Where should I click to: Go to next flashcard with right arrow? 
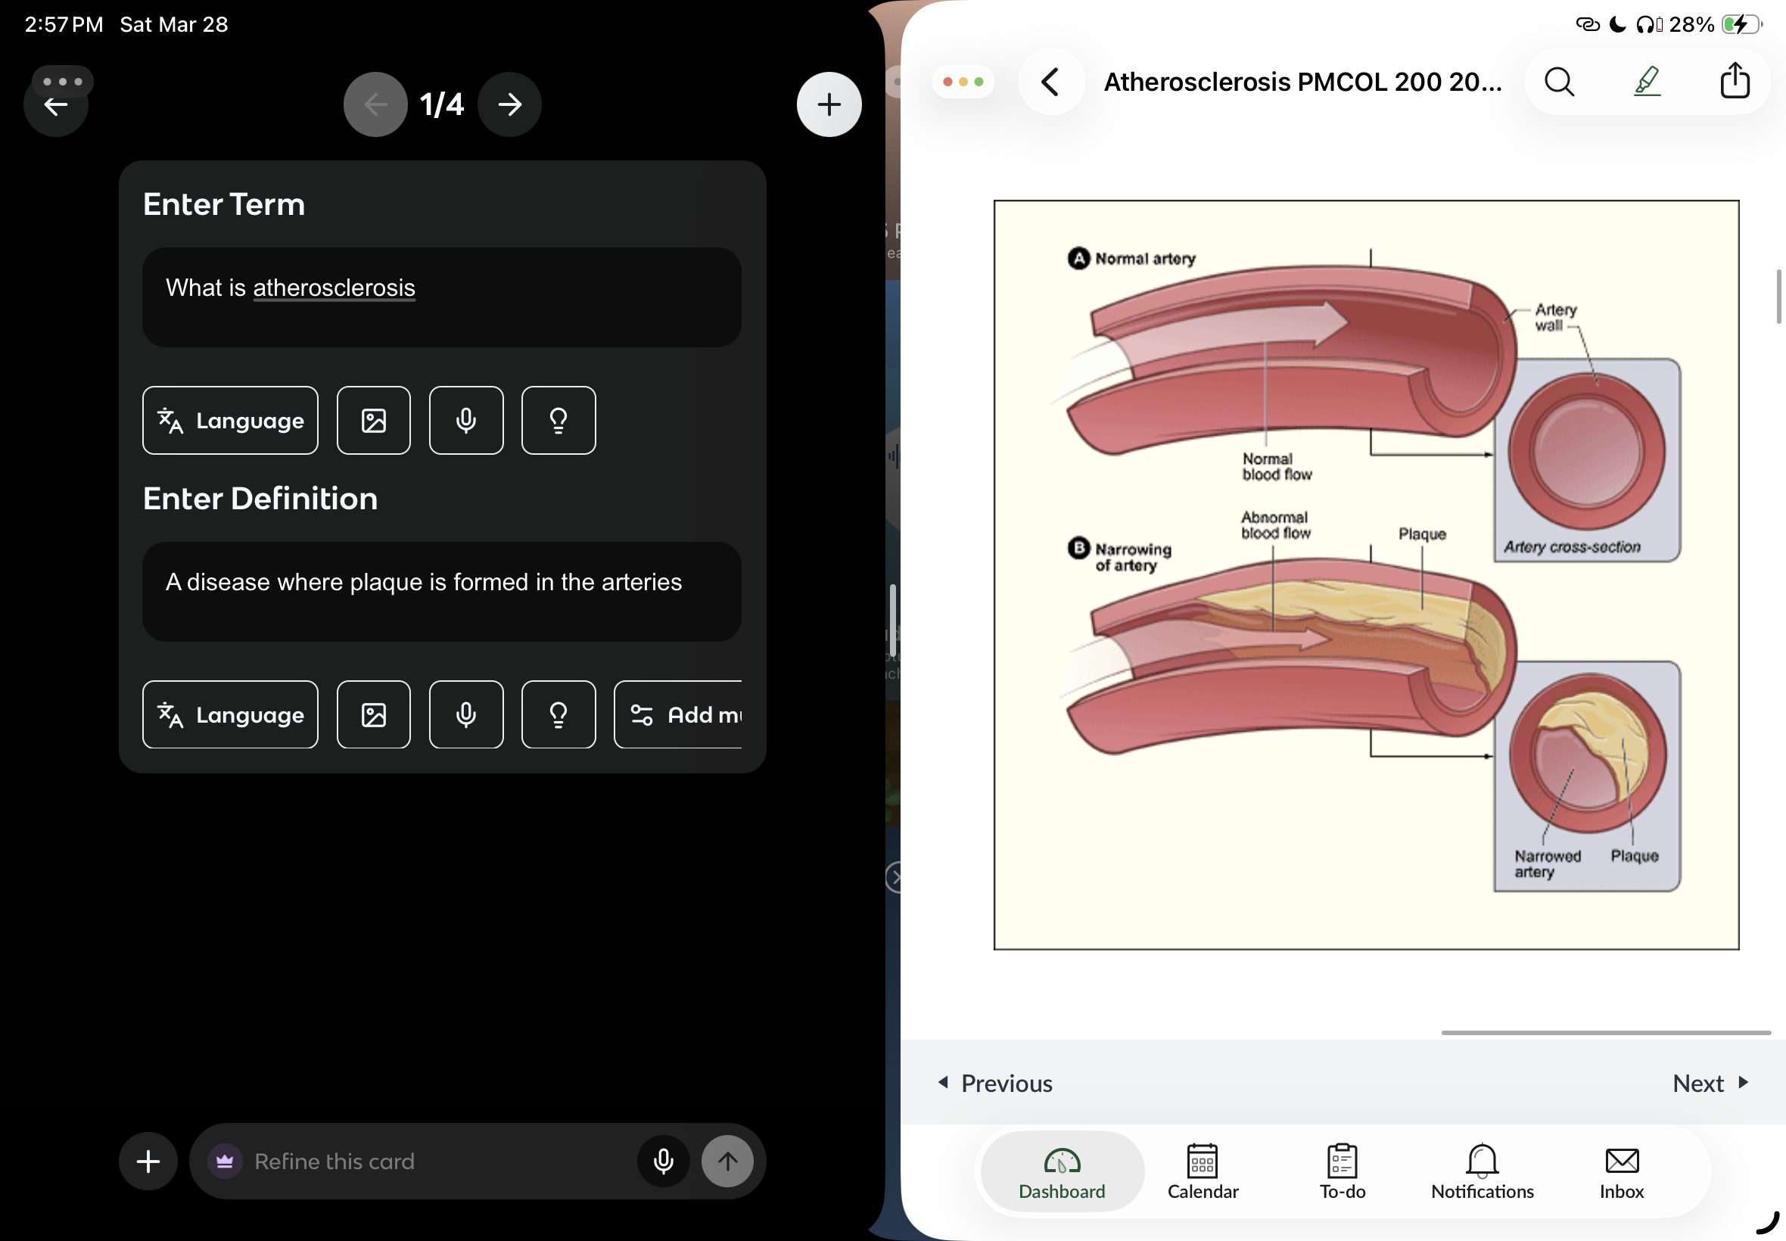[510, 104]
